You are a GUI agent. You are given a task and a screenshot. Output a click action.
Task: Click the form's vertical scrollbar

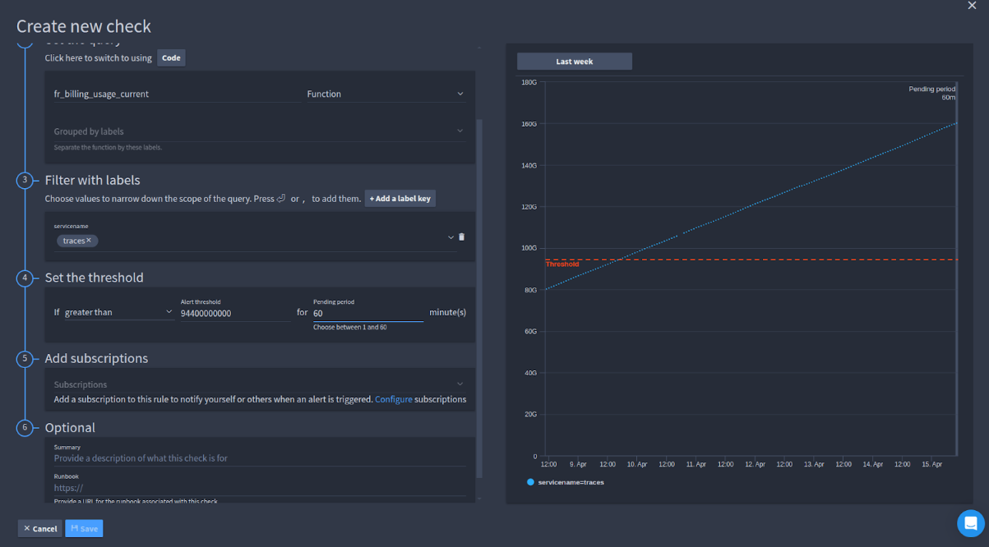click(x=480, y=300)
